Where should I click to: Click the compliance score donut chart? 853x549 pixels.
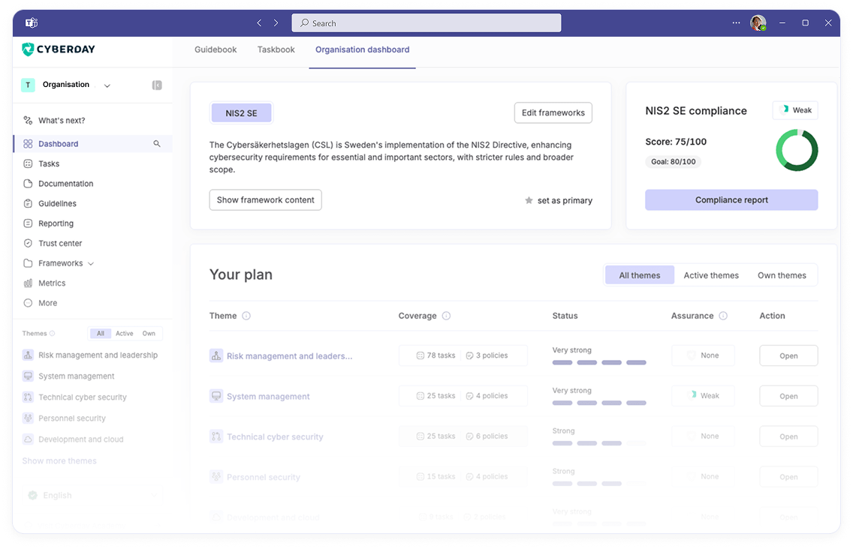coord(797,150)
